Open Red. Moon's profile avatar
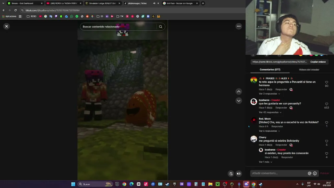This screenshot has height=188, width=334. tap(254, 120)
